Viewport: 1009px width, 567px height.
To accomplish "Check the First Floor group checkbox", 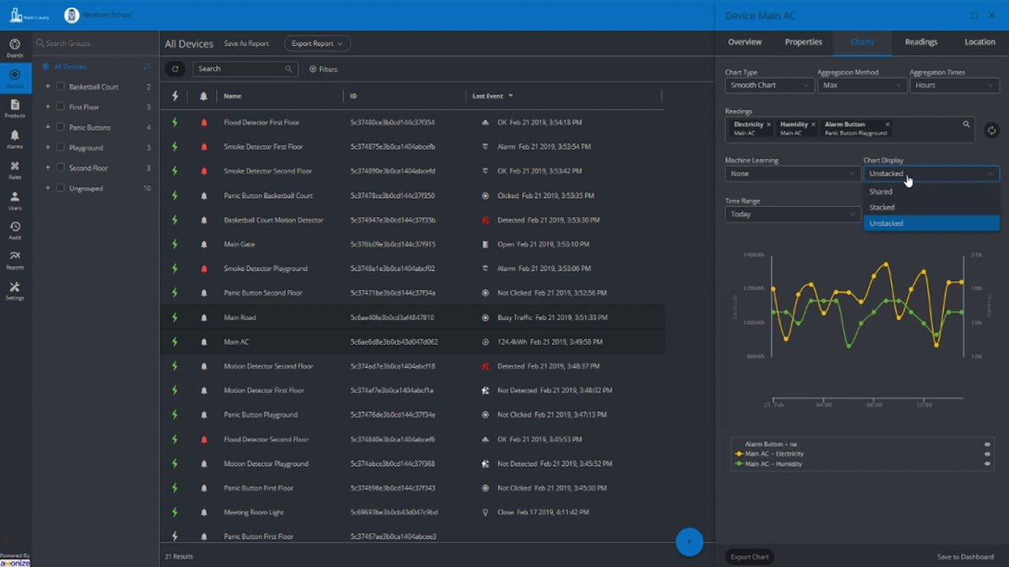I will pyautogui.click(x=60, y=107).
